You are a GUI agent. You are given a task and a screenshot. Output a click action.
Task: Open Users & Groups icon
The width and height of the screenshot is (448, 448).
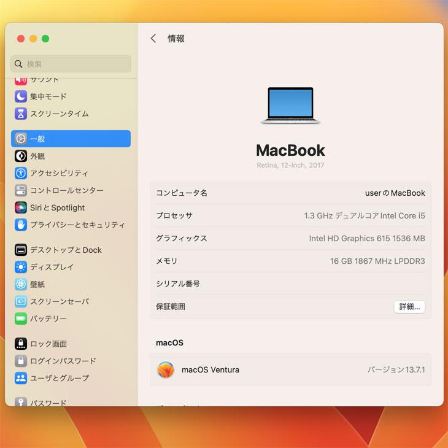pyautogui.click(x=21, y=377)
